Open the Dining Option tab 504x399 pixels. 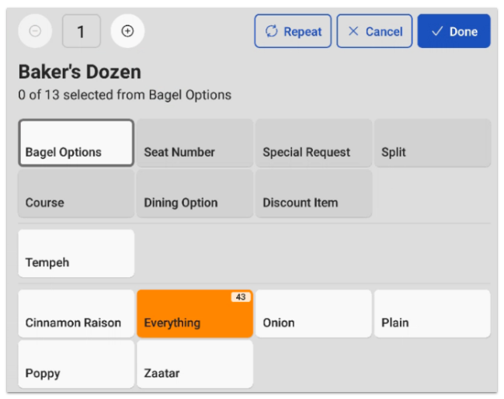coord(195,193)
